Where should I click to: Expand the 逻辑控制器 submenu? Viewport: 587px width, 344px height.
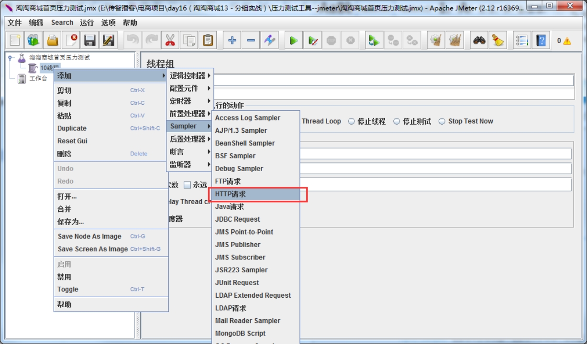coord(189,75)
